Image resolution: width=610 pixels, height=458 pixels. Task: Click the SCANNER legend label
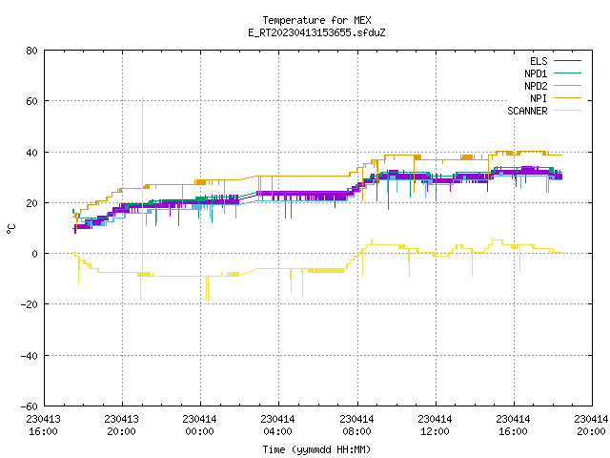pos(527,111)
